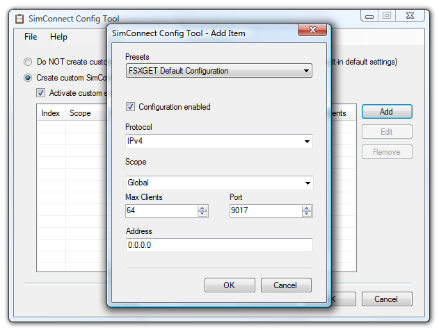Maximize the SimConnect Config Tool window
Image resolution: width=439 pixels, height=334 pixels.
point(387,16)
